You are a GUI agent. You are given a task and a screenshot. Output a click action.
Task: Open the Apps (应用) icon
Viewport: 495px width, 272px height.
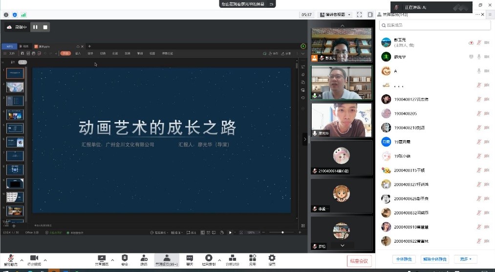point(253,259)
